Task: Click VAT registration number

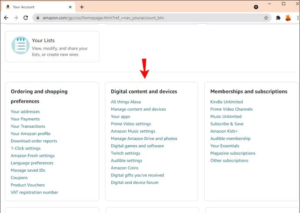Action: click(34, 192)
